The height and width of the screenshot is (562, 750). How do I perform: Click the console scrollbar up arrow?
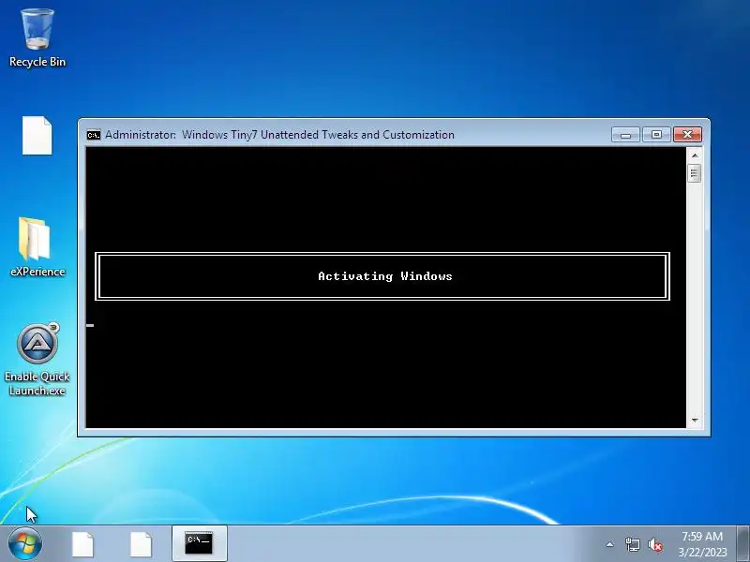click(695, 155)
